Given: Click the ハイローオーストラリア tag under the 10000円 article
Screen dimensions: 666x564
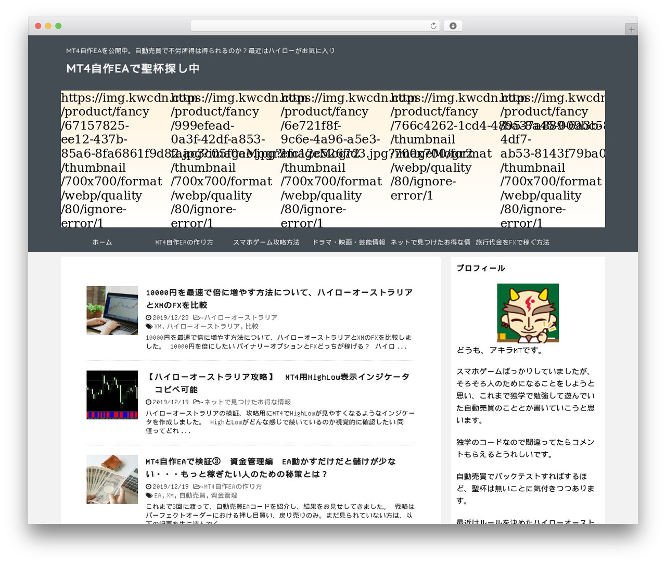Looking at the screenshot, I should pyautogui.click(x=203, y=326).
